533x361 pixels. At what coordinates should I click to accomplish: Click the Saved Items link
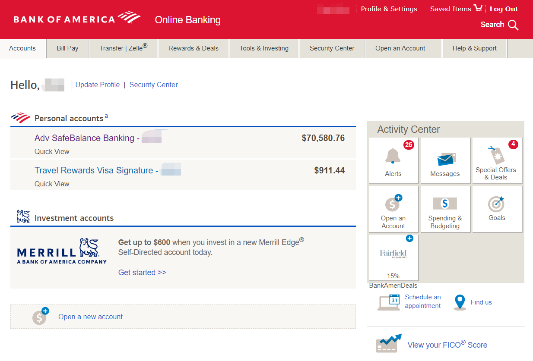click(x=451, y=9)
